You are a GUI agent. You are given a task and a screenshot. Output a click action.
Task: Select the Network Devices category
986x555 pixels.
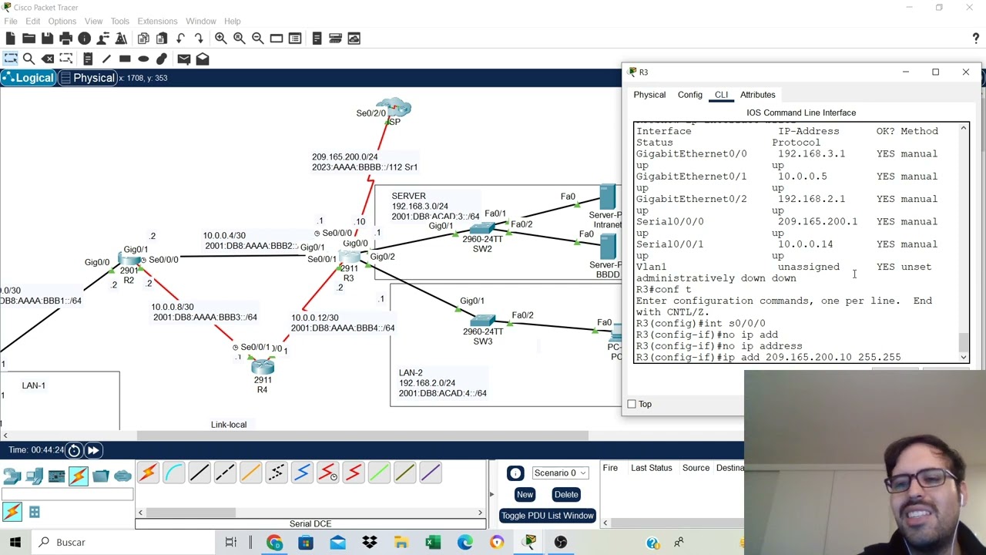[12, 476]
